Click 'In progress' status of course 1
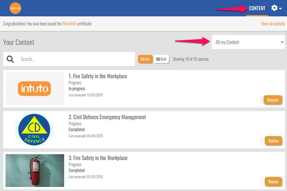Viewport: 287px width, 191px height. tap(77, 89)
